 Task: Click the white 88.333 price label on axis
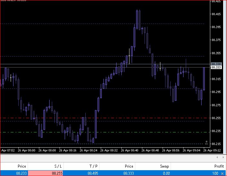point(216,67)
